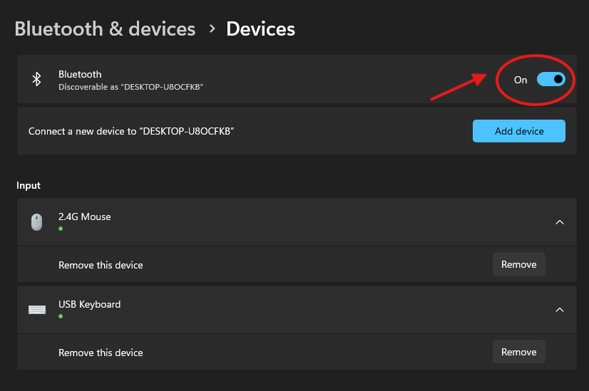Click the "Connect a new device" row text
The image size is (589, 391).
coord(131,131)
